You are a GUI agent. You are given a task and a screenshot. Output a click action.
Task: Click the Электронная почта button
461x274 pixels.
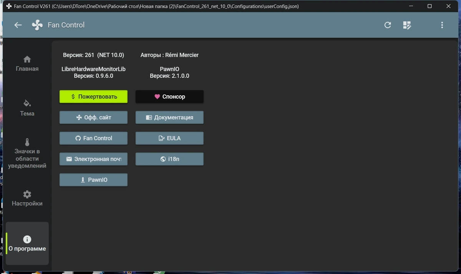click(x=93, y=159)
